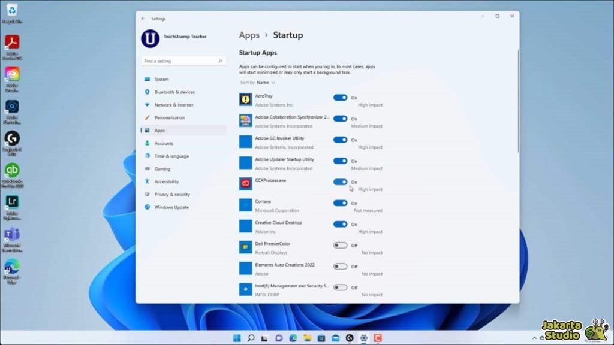Image resolution: width=614 pixels, height=345 pixels.
Task: Select System in Settings sidebar
Action: tap(183, 80)
